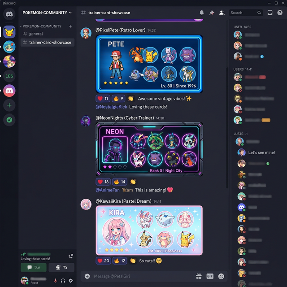Click the "LUSTS ~1" member group header
This screenshot has width=287, height=287.
(x=240, y=134)
